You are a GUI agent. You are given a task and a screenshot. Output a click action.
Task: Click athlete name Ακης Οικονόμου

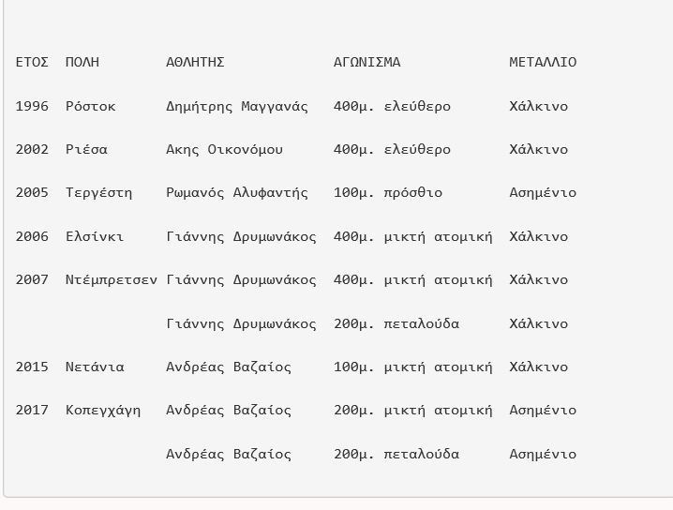[224, 150]
